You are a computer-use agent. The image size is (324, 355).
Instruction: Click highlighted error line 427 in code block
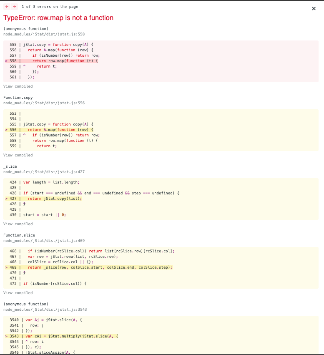pos(83,199)
